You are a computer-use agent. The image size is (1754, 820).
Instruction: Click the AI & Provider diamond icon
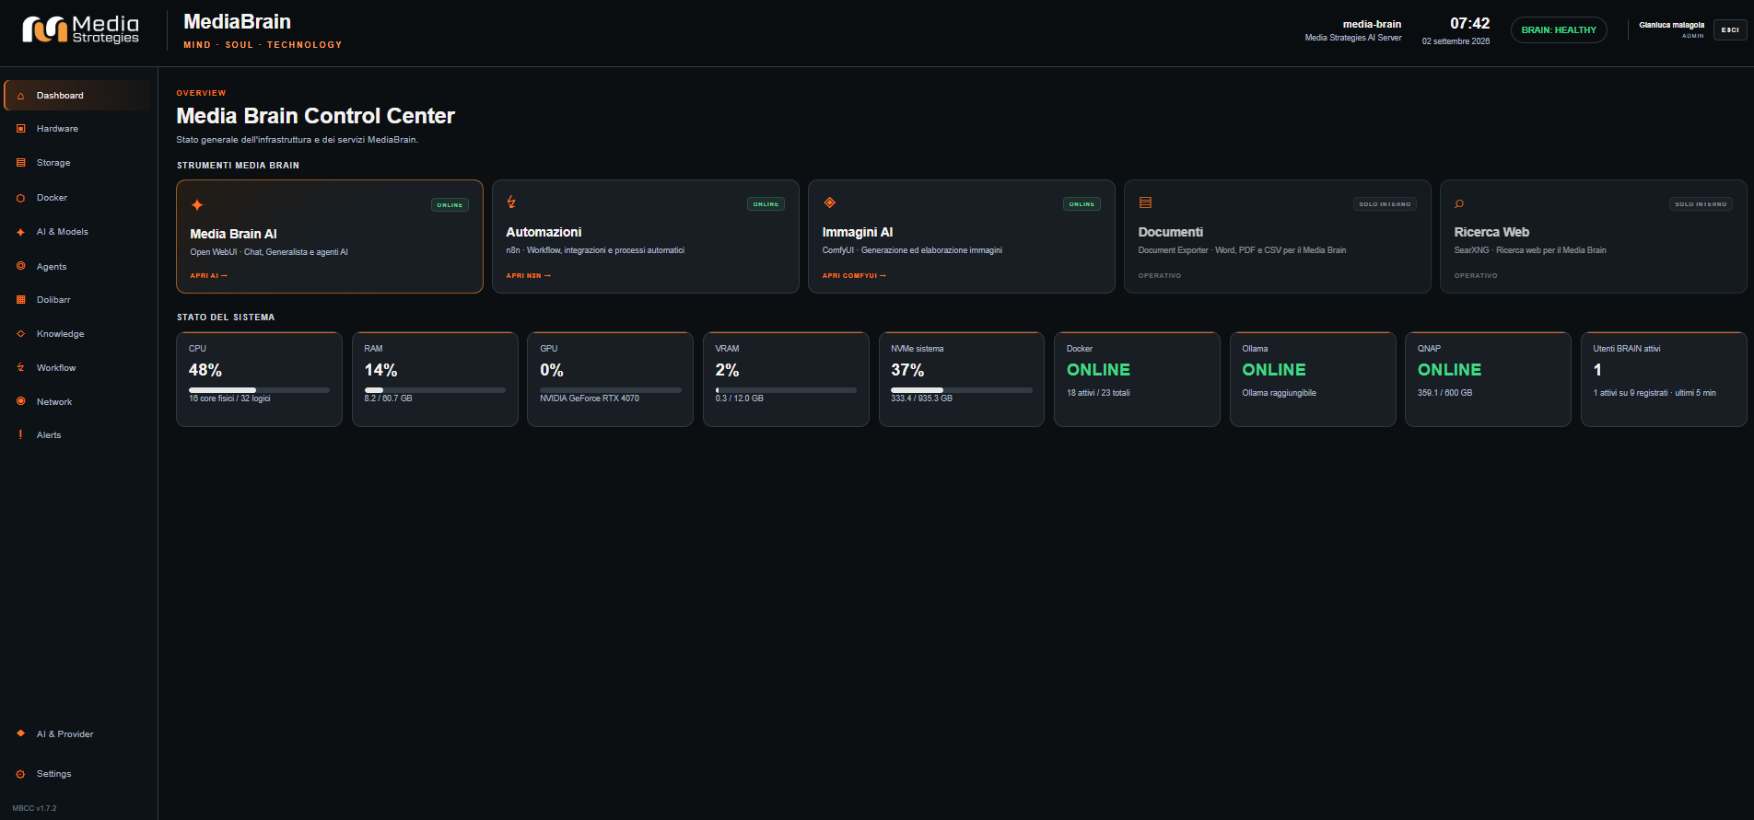point(20,733)
